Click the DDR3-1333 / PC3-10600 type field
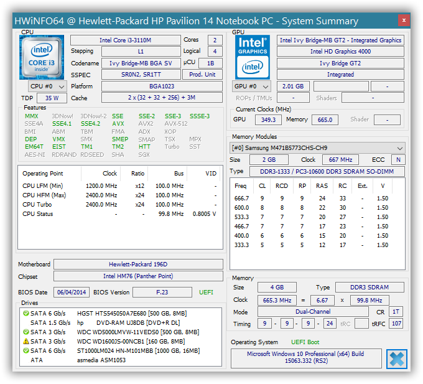The image size is (423, 384). 327,171
